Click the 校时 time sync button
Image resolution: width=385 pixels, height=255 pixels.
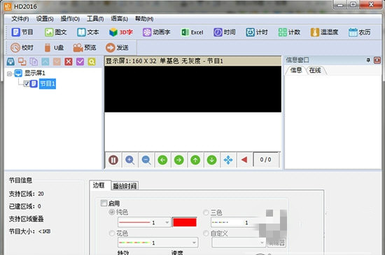tap(22, 48)
